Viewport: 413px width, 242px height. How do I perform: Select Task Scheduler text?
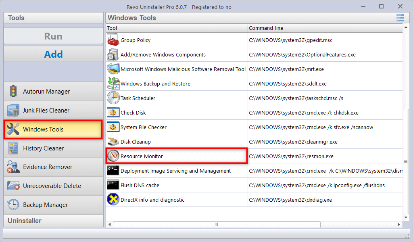pyautogui.click(x=138, y=98)
